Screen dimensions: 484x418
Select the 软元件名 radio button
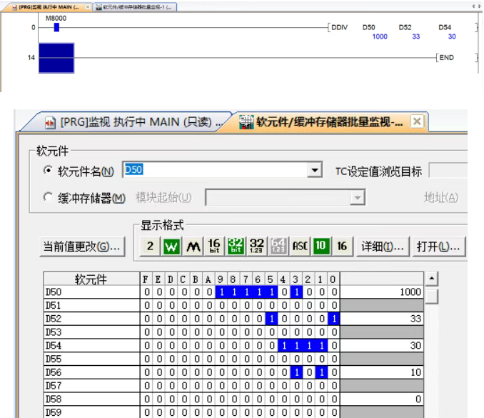click(x=49, y=171)
